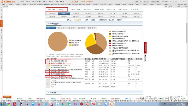Open the Windows Start menu
188x106 pixels.
[2, 104]
